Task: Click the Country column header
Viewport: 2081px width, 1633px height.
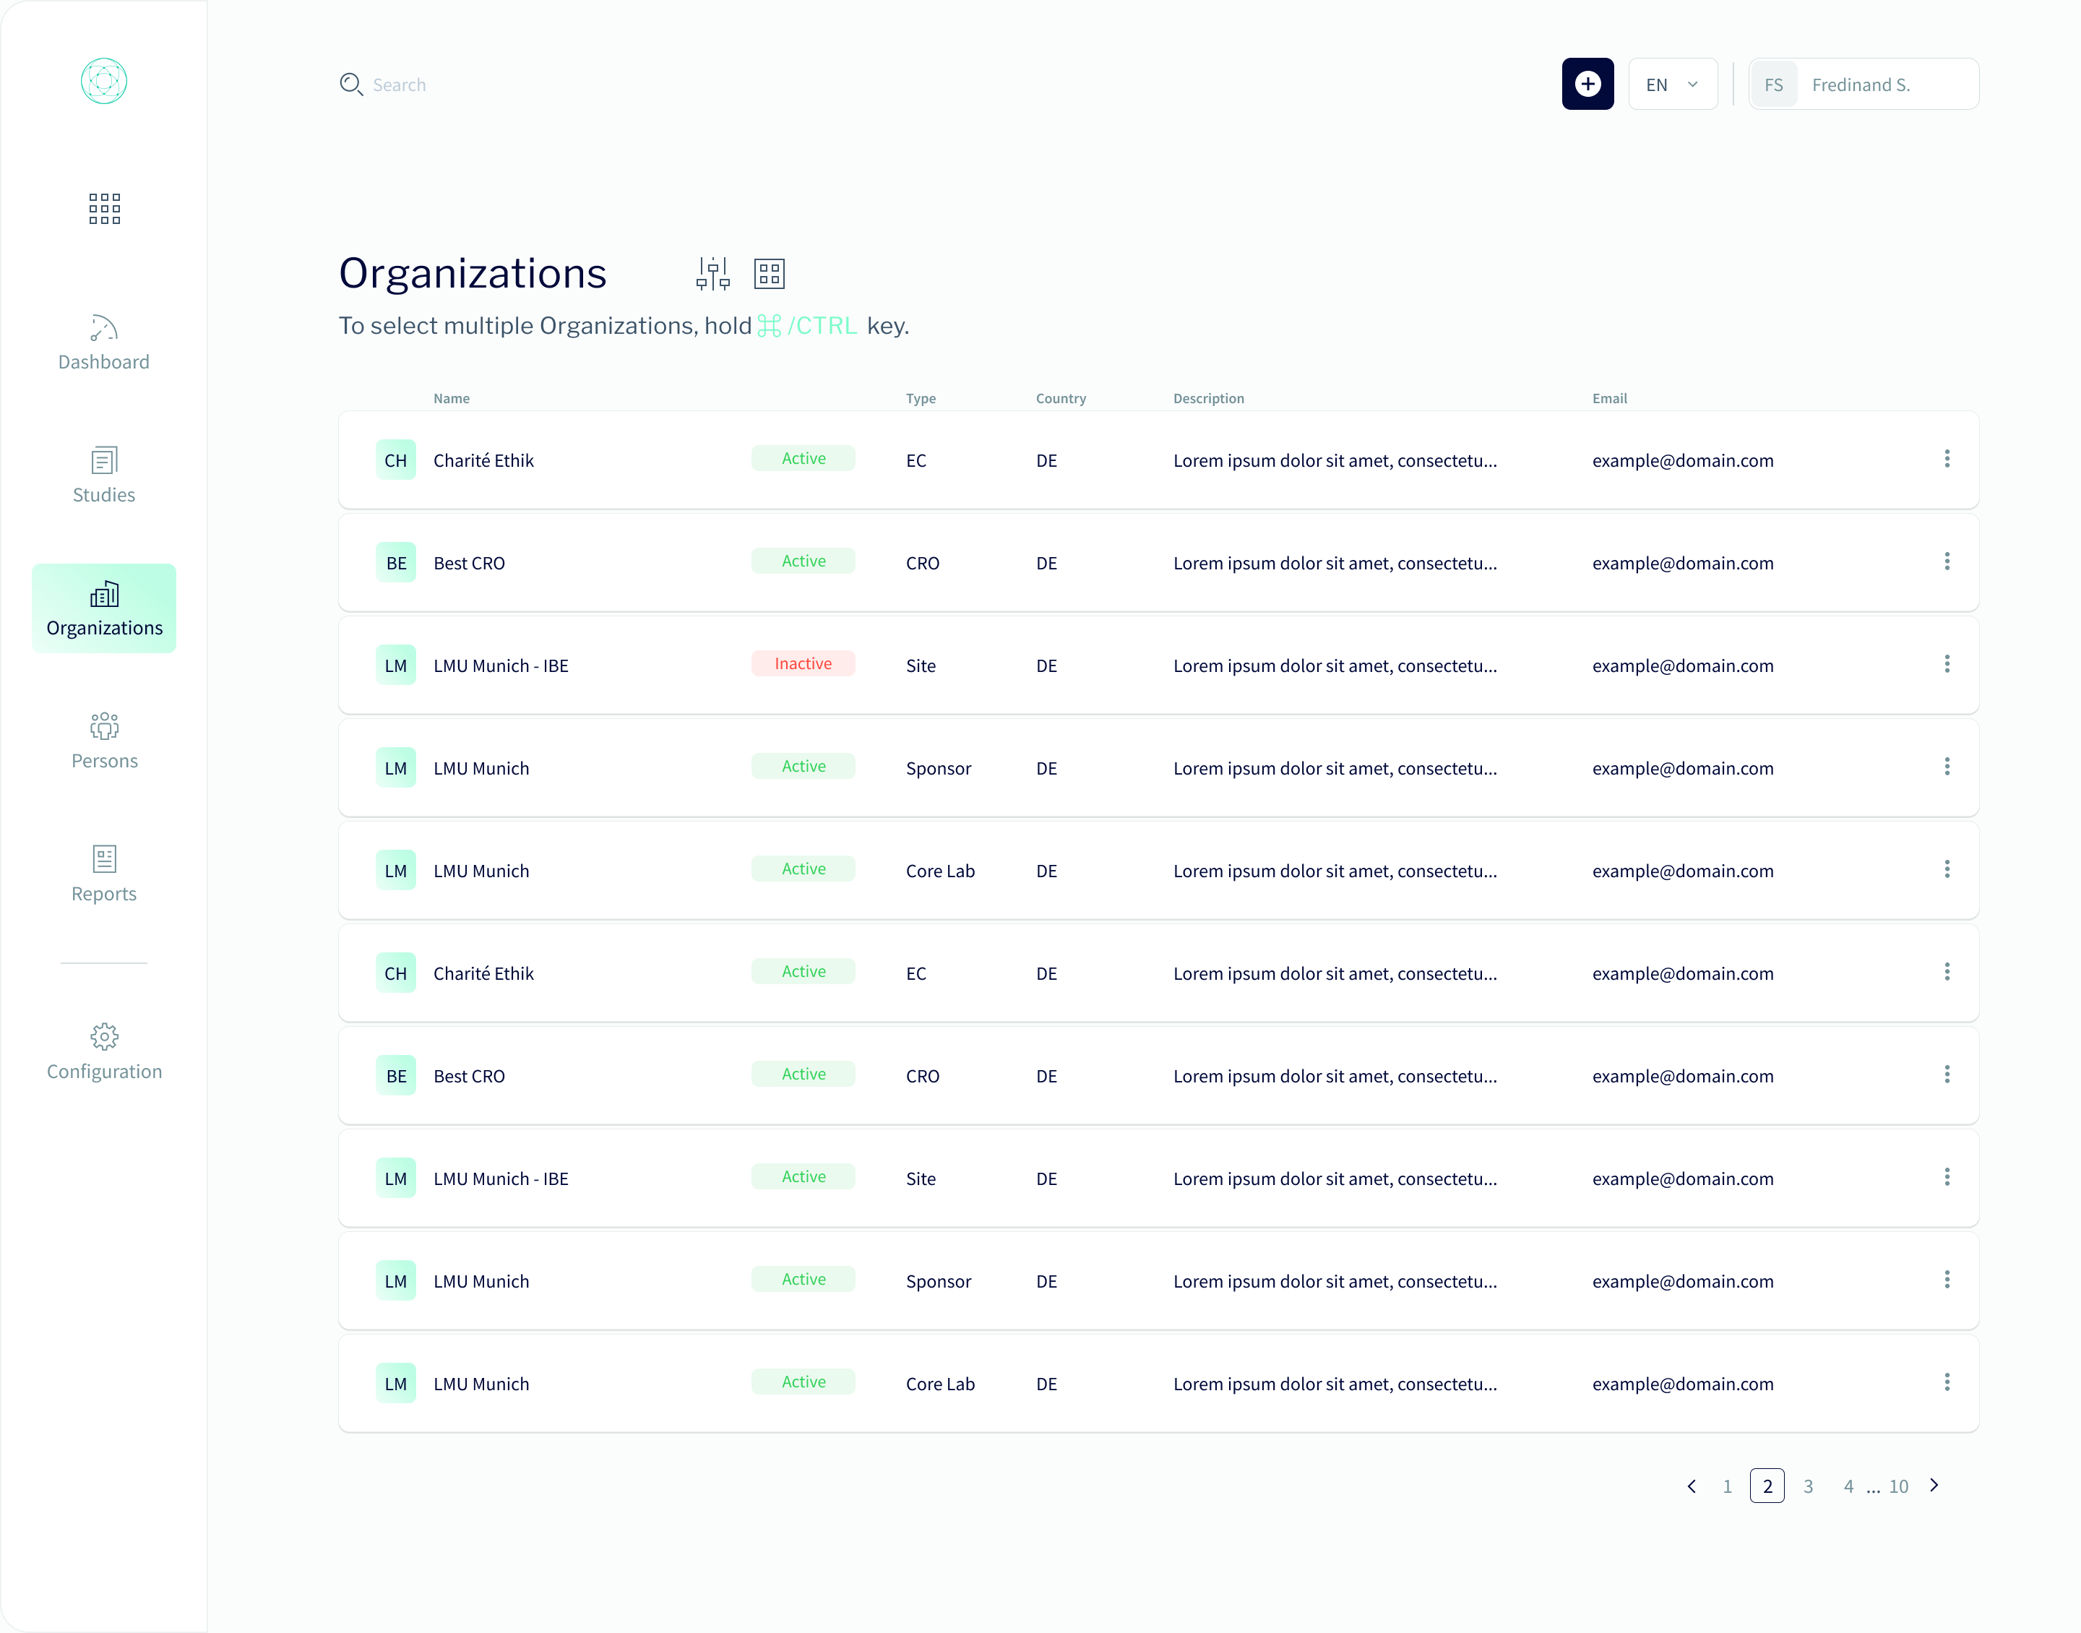Action: click(1061, 399)
